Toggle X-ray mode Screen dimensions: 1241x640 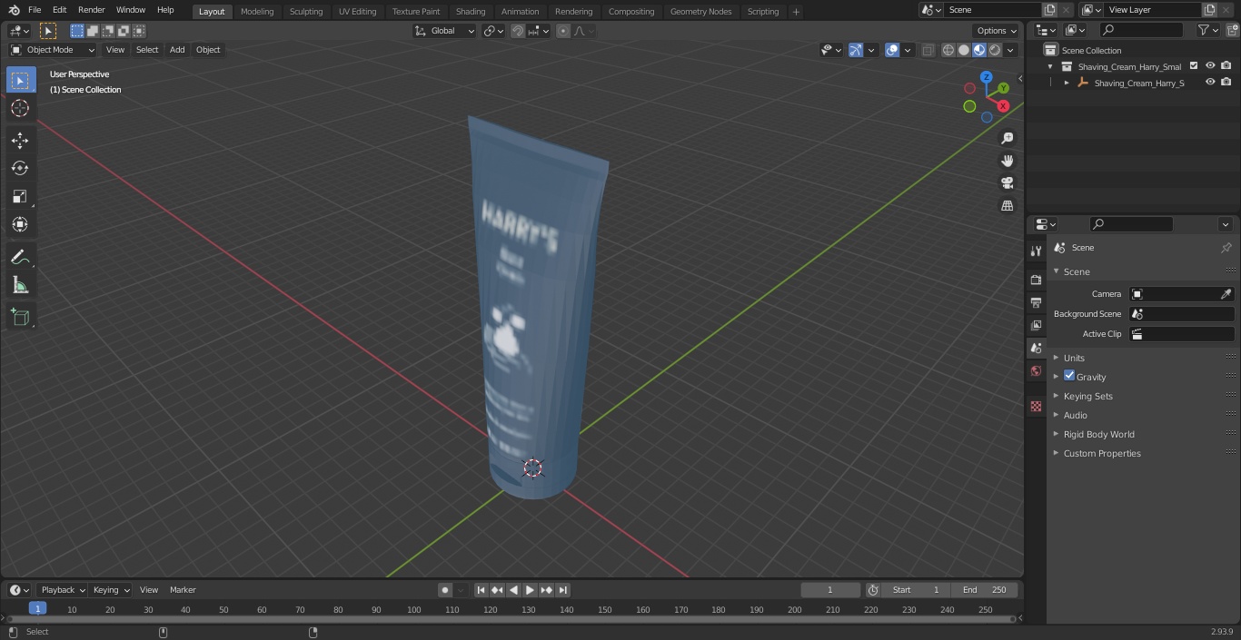pyautogui.click(x=928, y=50)
